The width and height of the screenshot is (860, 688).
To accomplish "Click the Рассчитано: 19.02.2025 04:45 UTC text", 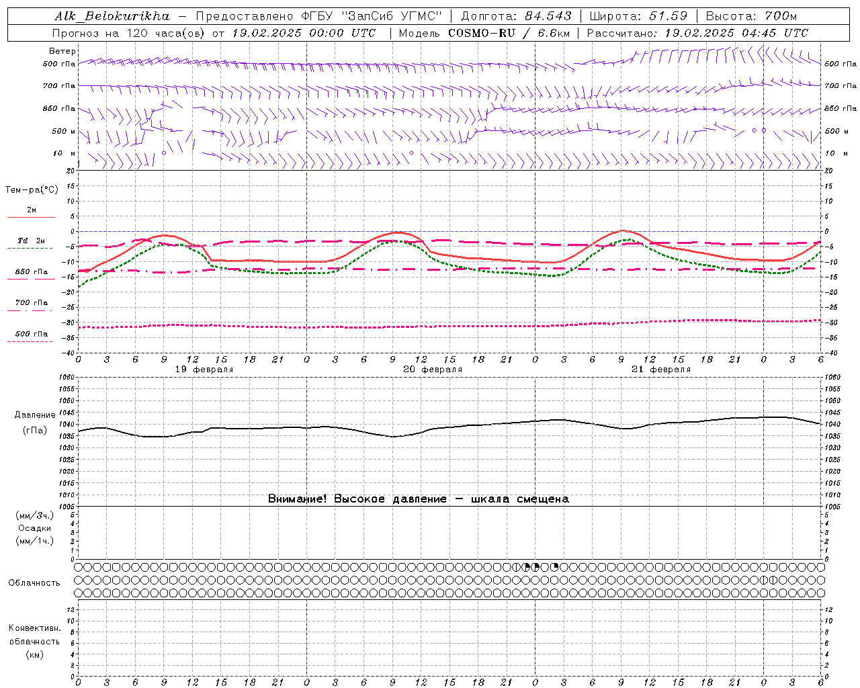I will (697, 33).
